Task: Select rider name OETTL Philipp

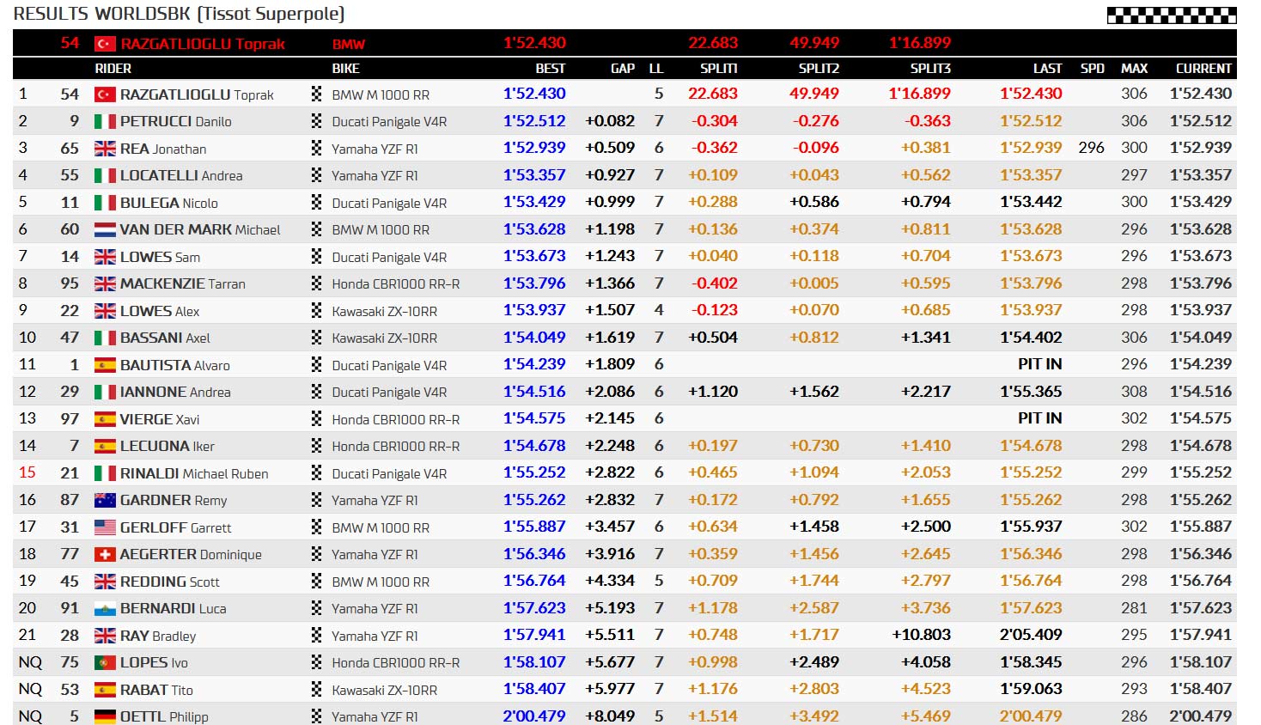Action: 164,716
